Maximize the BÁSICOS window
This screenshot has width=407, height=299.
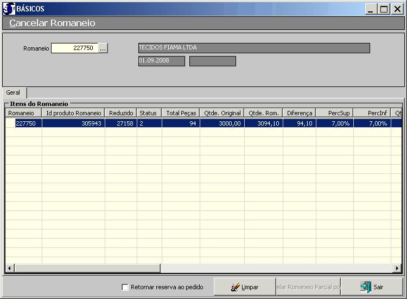pos(384,9)
